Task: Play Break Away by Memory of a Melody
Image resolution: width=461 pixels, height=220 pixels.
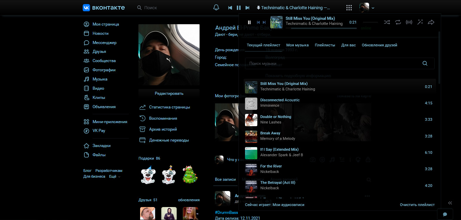Action: (340, 136)
